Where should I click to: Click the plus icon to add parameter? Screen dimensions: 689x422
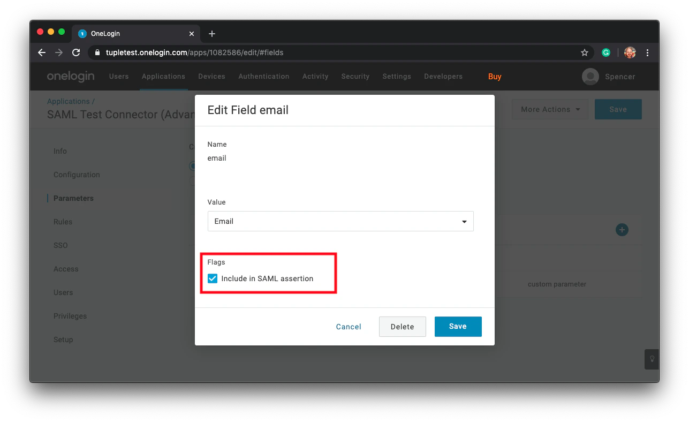pos(622,230)
